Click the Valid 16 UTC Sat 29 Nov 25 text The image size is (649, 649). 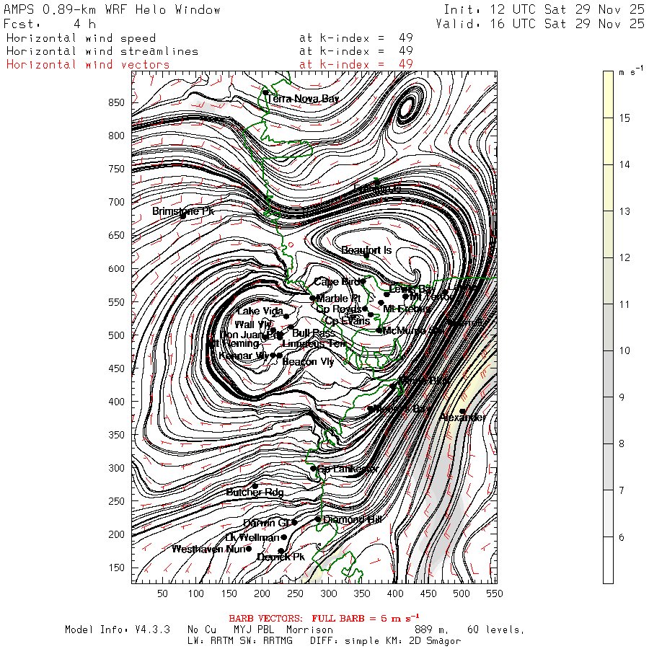pyautogui.click(x=539, y=24)
